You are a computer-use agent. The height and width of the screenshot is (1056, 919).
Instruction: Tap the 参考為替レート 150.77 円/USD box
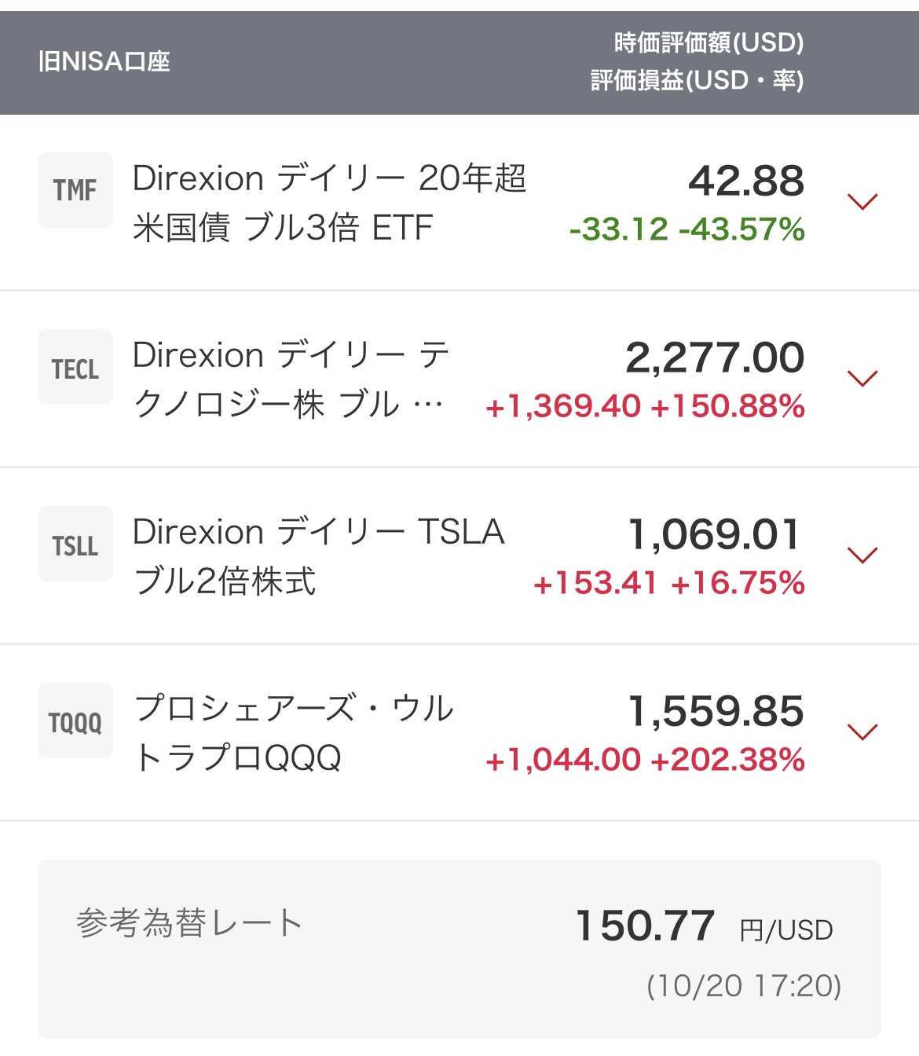click(459, 948)
